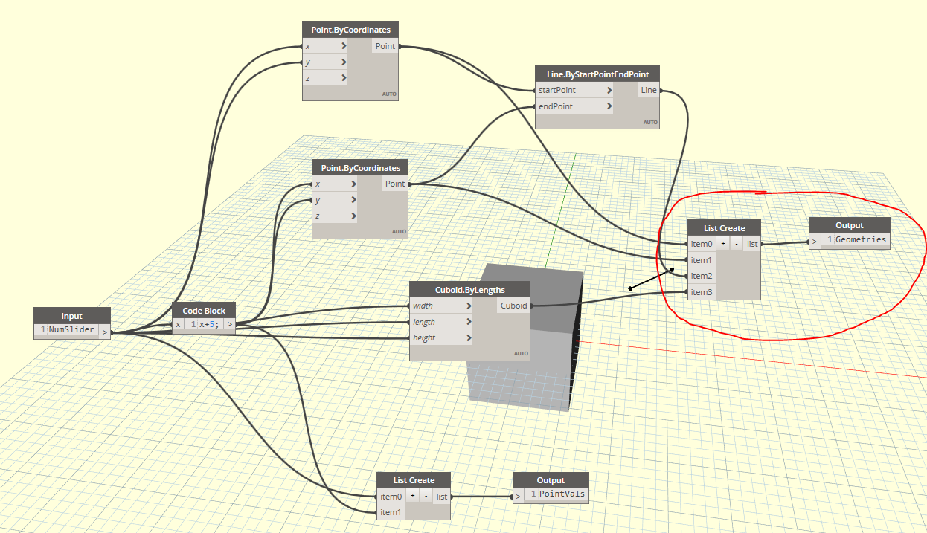The width and height of the screenshot is (927, 533).
Task: Click the plus icon on the circled List Create node
Action: click(722, 243)
